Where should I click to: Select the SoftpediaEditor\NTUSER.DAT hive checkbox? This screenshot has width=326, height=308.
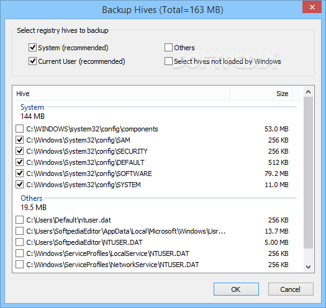(19, 242)
